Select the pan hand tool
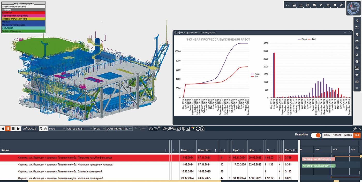The image size is (362, 182). [x=357, y=61]
